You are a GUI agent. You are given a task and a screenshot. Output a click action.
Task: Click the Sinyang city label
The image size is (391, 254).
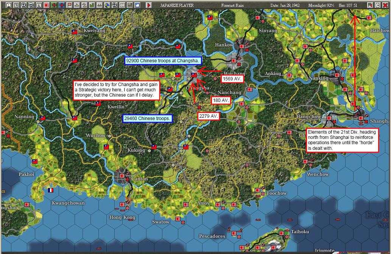(268, 31)
